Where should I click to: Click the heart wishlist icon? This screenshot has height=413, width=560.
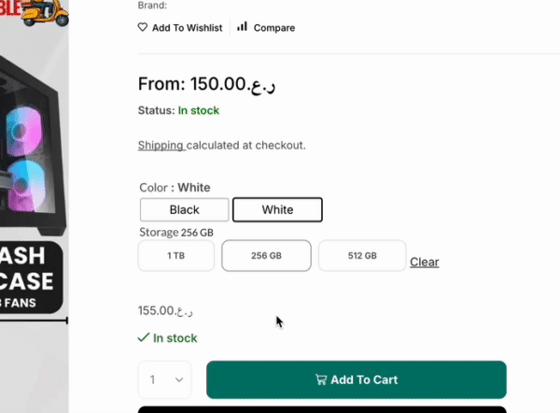pos(143,28)
